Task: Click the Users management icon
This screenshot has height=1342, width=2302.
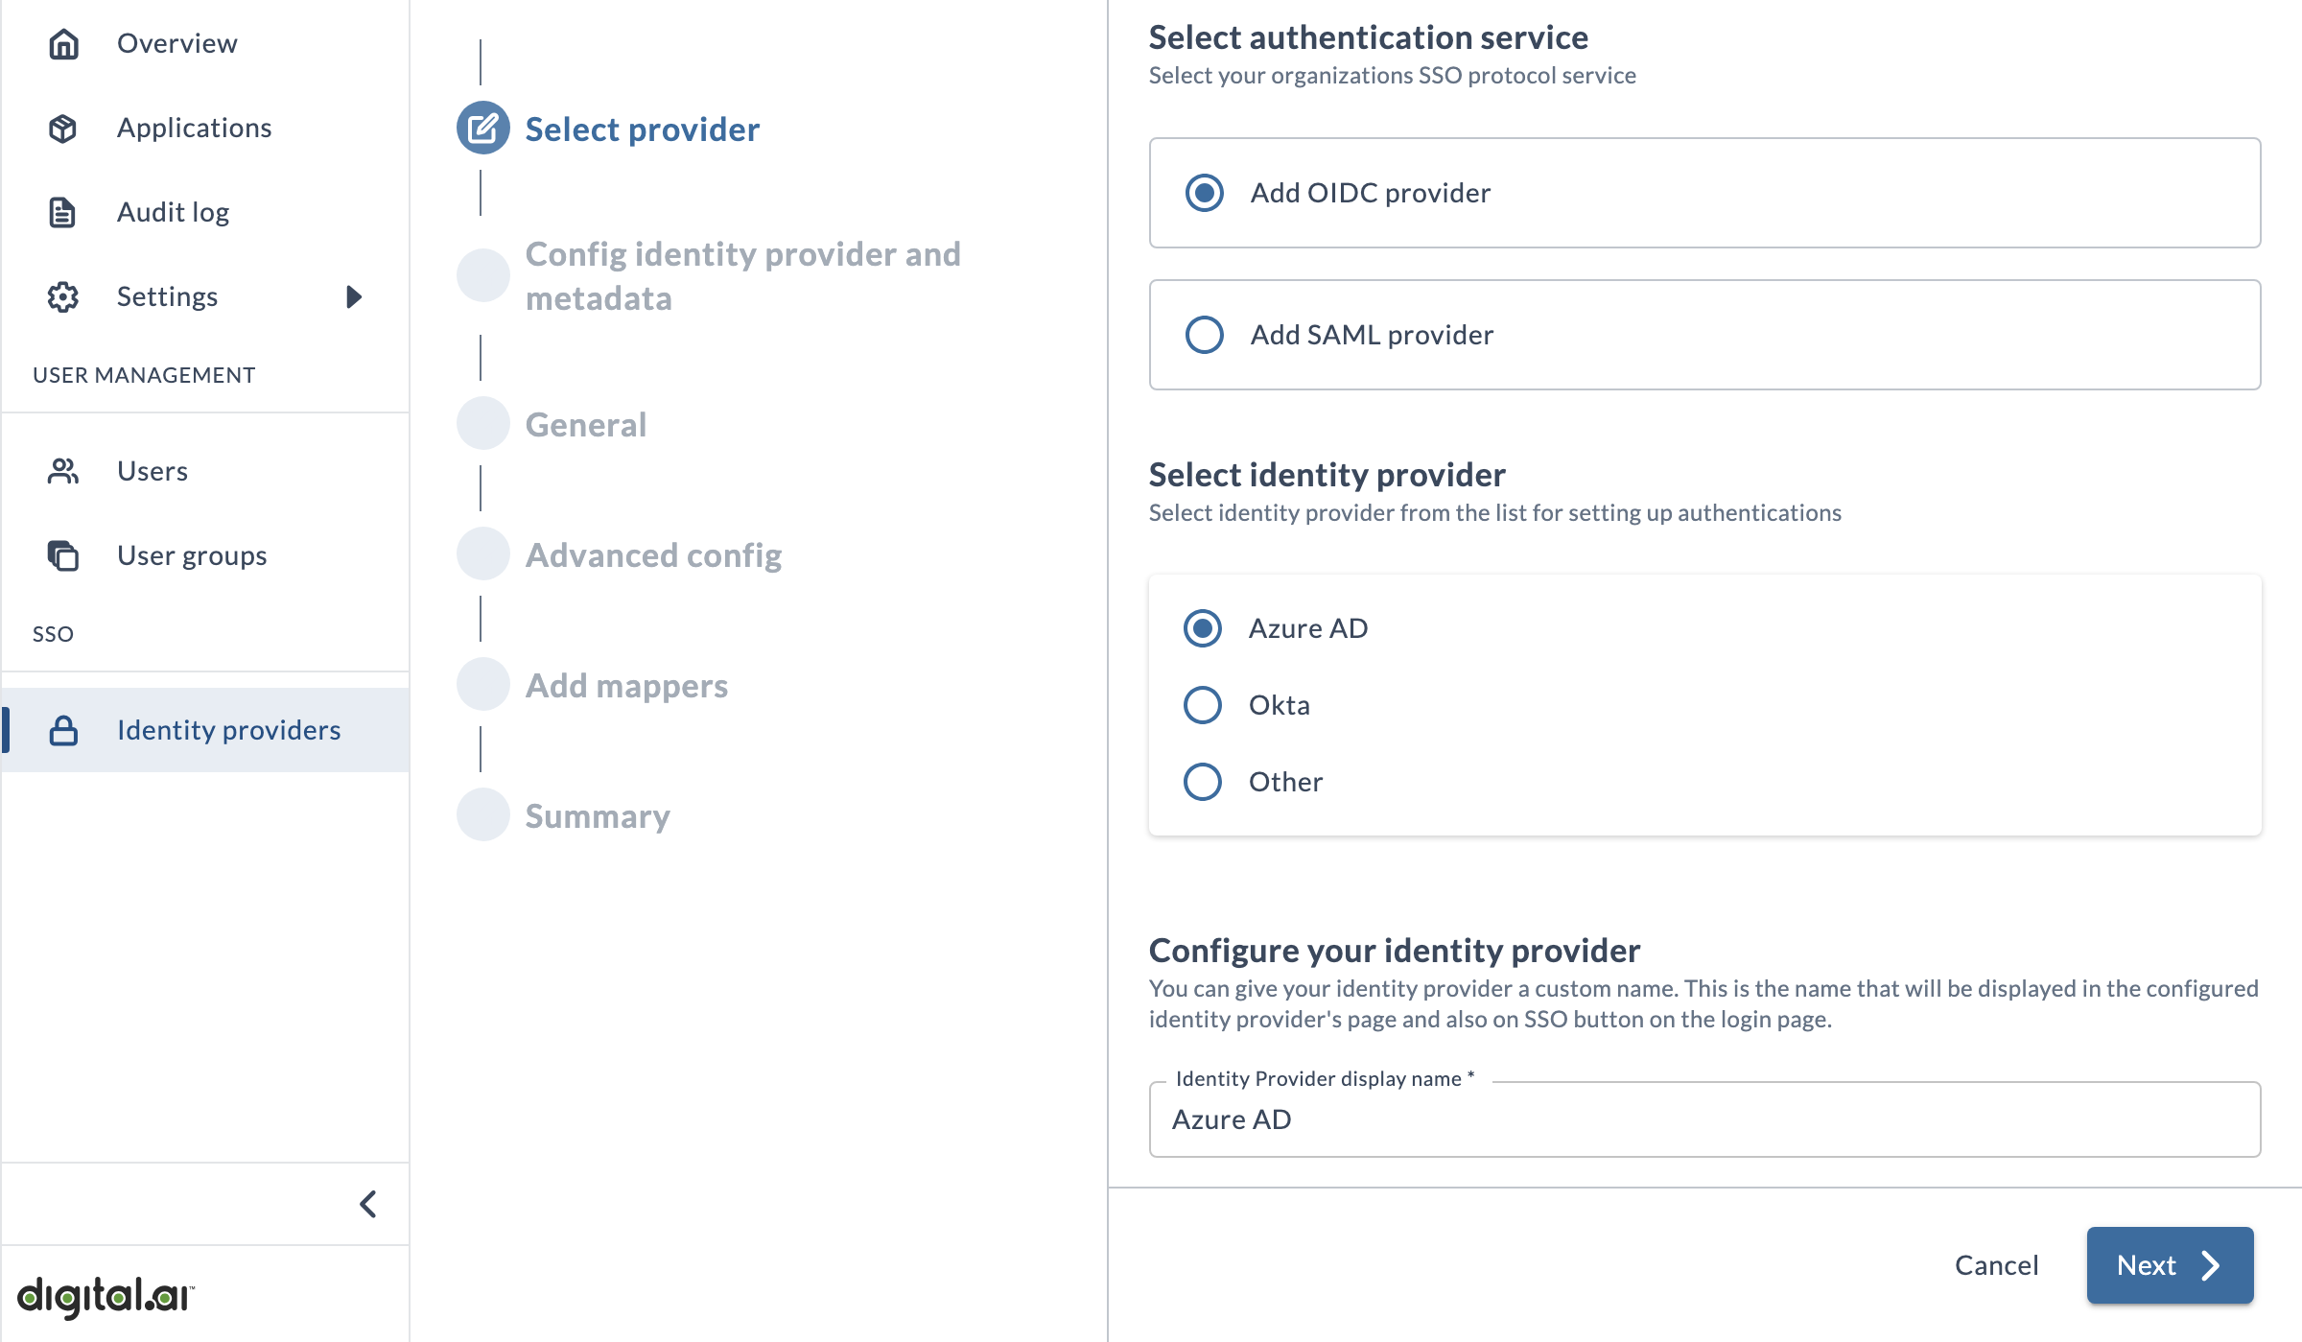Action: 60,471
